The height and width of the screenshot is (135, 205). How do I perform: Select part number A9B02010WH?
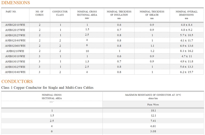coord(15,25)
